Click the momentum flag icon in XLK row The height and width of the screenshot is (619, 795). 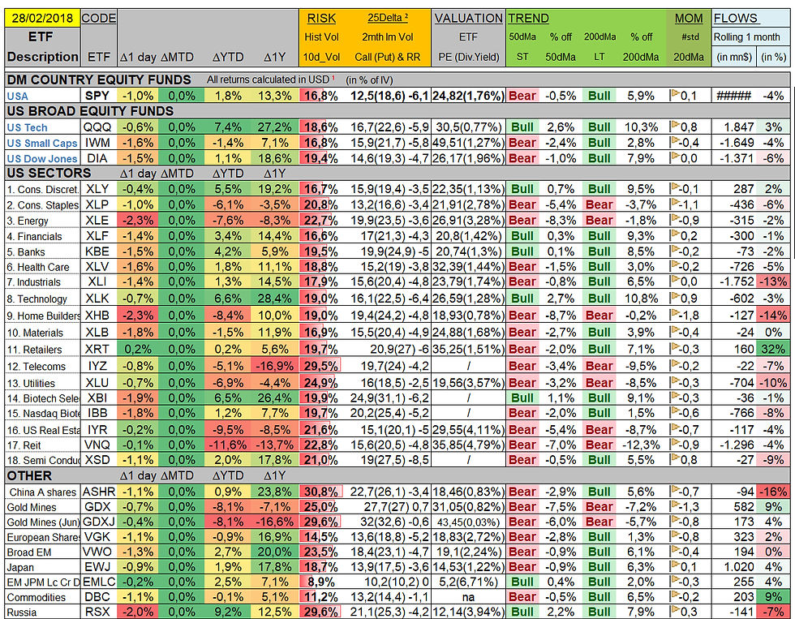pyautogui.click(x=674, y=297)
